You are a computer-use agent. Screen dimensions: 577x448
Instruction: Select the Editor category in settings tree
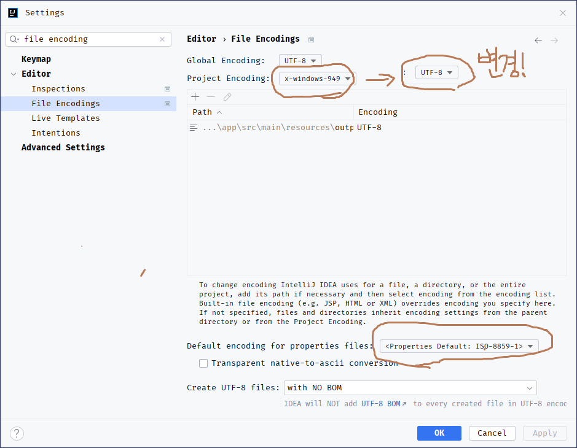pos(36,74)
